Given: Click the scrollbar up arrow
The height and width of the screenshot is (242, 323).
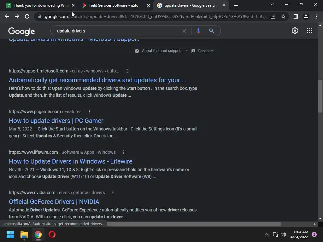Looking at the screenshot, I should pos(320,25).
